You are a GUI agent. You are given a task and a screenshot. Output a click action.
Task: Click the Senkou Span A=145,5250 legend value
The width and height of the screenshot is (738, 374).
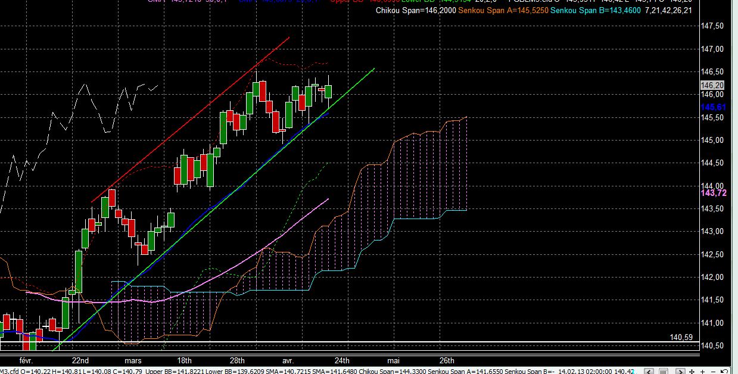coord(504,10)
